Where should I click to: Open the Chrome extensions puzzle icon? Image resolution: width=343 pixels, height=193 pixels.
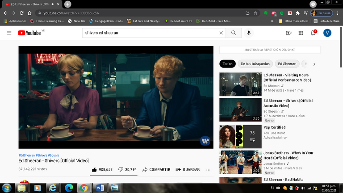coord(297,13)
